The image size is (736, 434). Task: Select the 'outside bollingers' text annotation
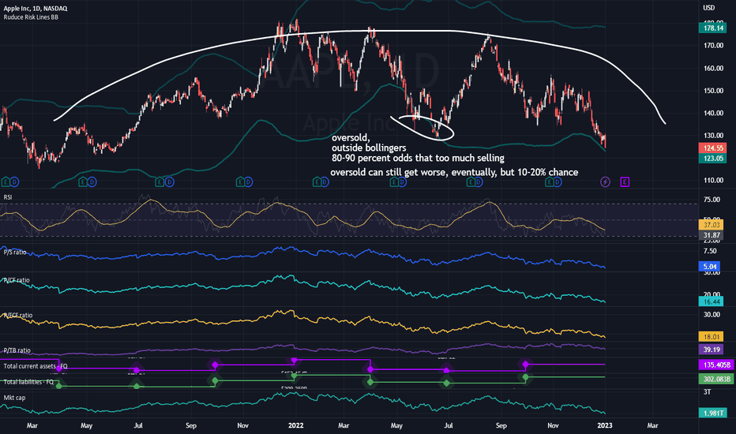pos(369,148)
